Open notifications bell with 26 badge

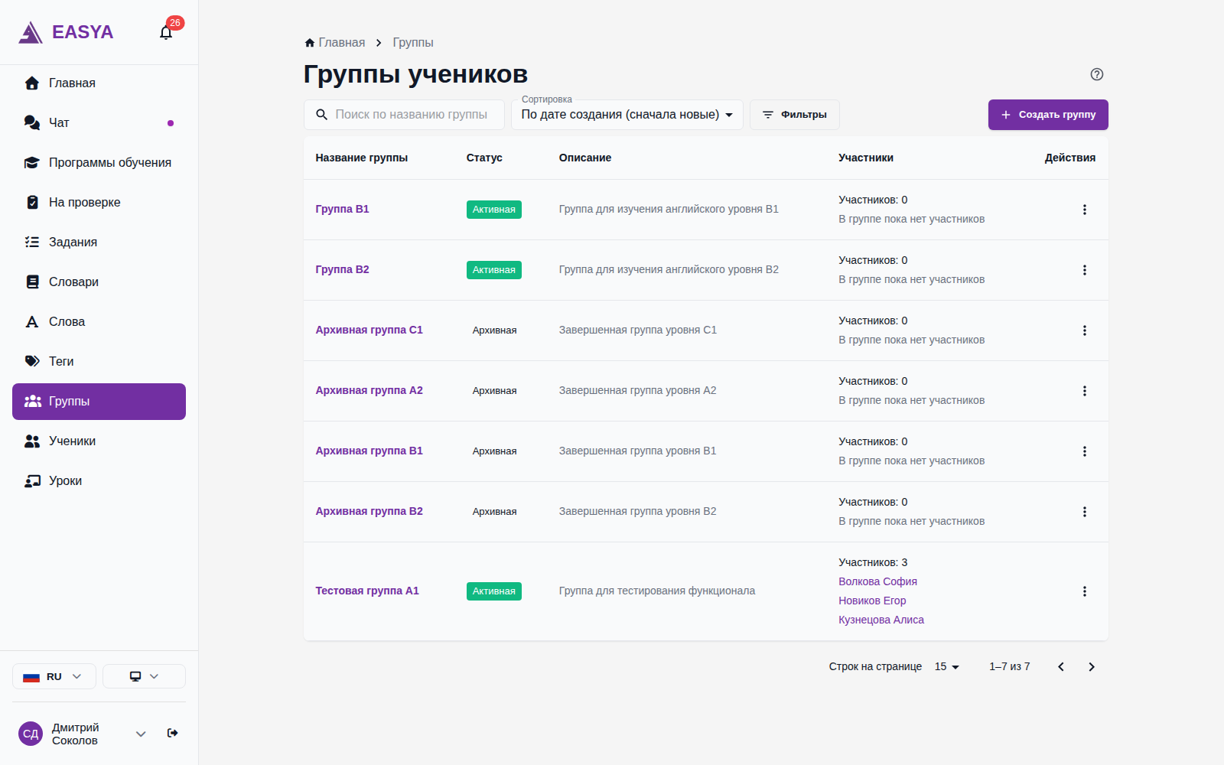click(166, 32)
